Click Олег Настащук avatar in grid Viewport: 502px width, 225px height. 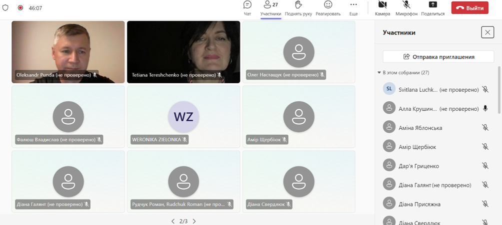pos(298,52)
